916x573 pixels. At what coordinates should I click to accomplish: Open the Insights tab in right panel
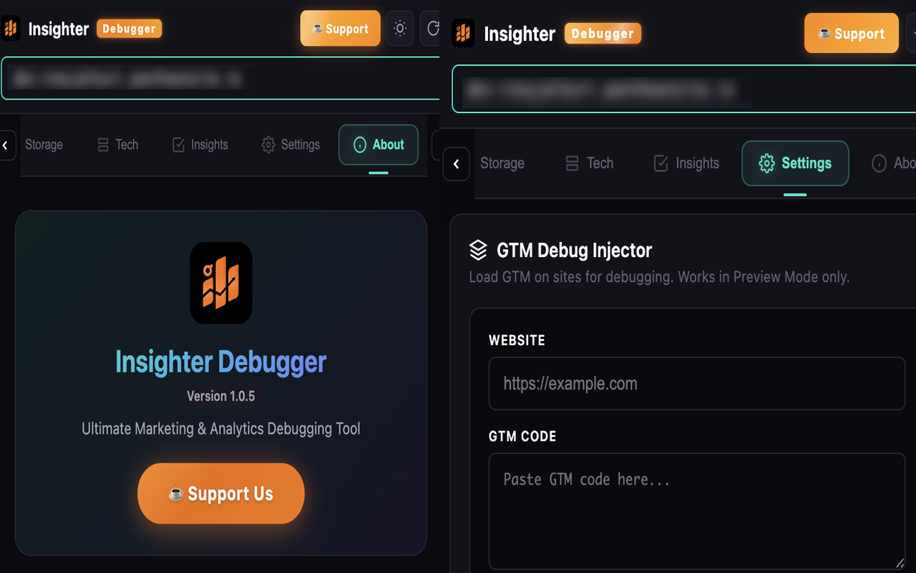coord(687,163)
